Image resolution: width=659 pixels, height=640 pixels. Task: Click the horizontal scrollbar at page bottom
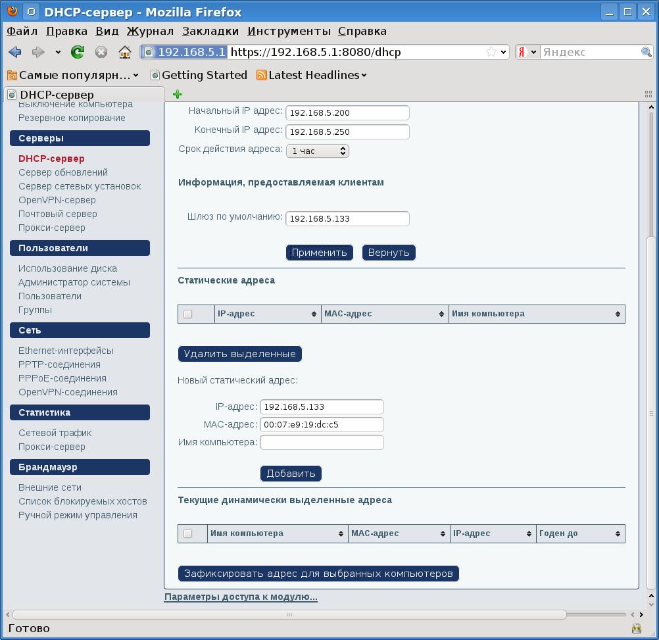click(289, 614)
